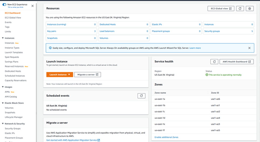Select zone name us-east-1a
260x142 pixels.
point(160,99)
